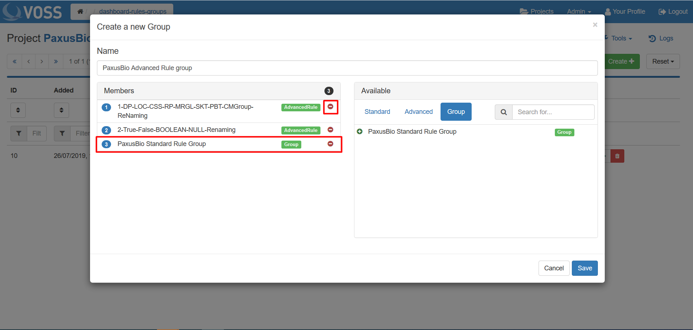Add PaxusBio Standard Rule Group from Available
The height and width of the screenshot is (330, 693).
pos(360,132)
